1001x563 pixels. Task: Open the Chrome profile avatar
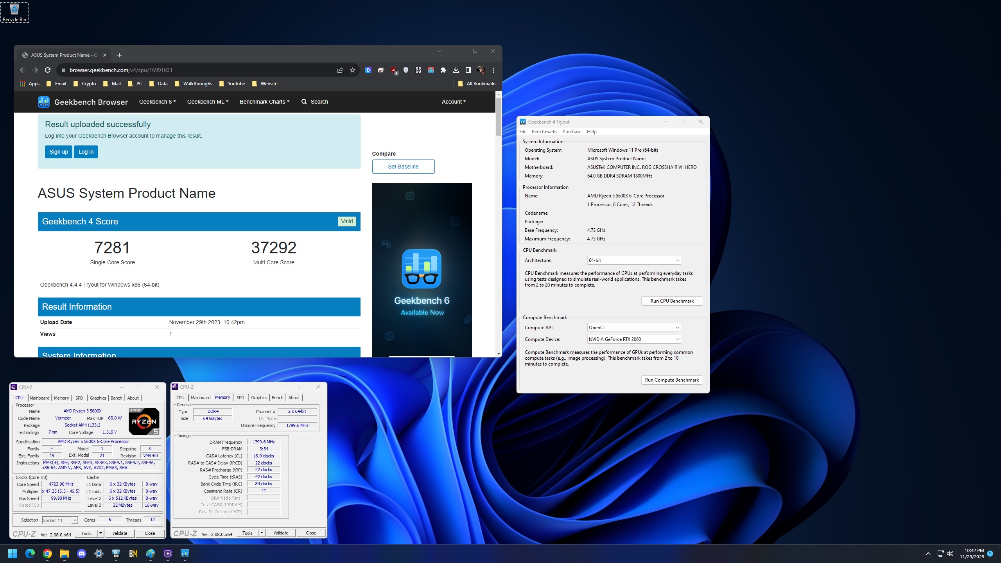(x=481, y=70)
